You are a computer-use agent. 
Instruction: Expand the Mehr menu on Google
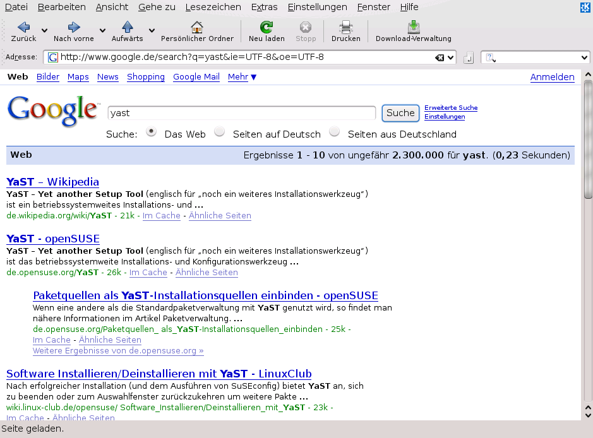tap(242, 77)
